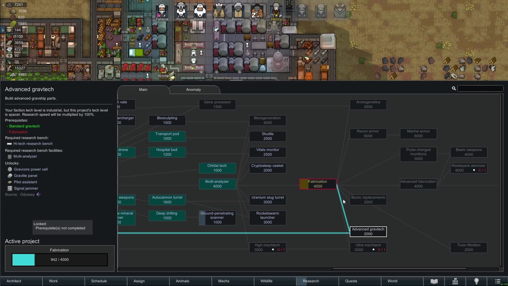508x286 pixels.
Task: Click the research search input field
Action: tap(480, 89)
